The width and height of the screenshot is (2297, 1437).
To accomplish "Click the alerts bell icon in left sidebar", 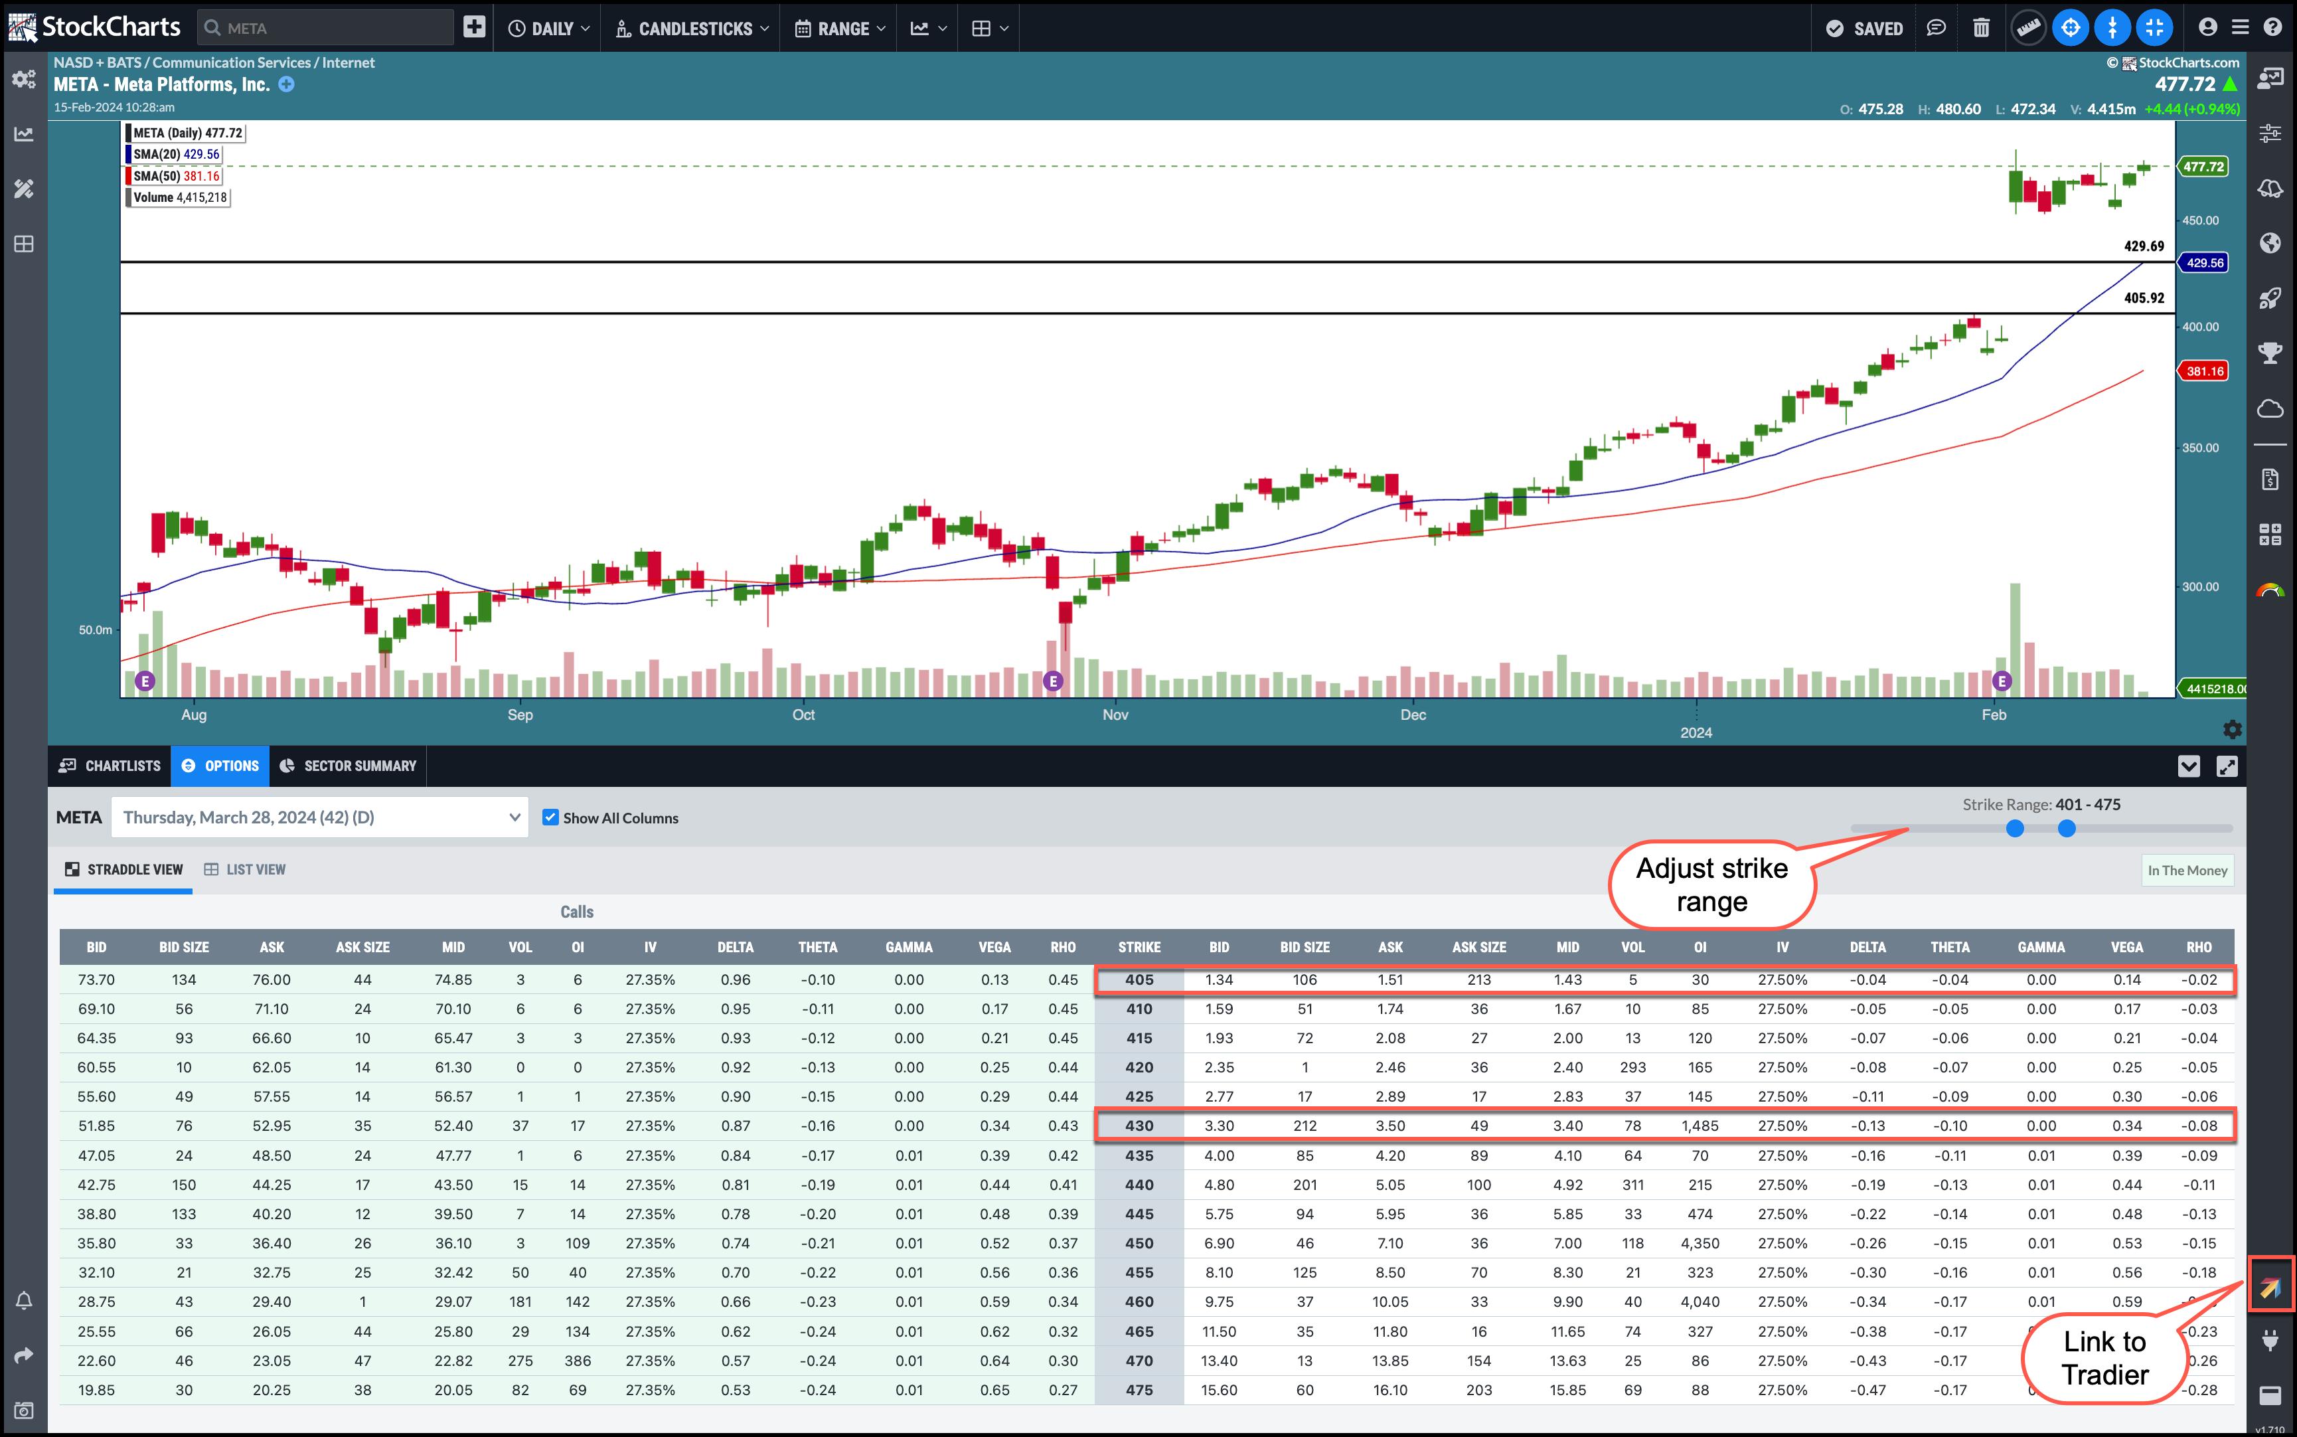I will (x=24, y=1300).
